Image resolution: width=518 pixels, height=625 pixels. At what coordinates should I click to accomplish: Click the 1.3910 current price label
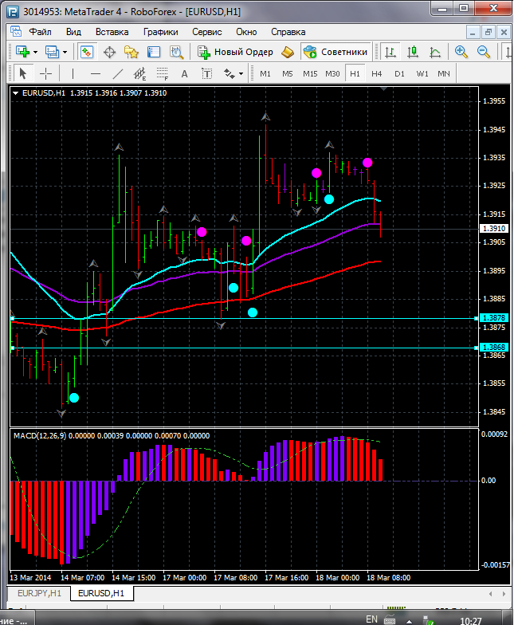[x=494, y=228]
